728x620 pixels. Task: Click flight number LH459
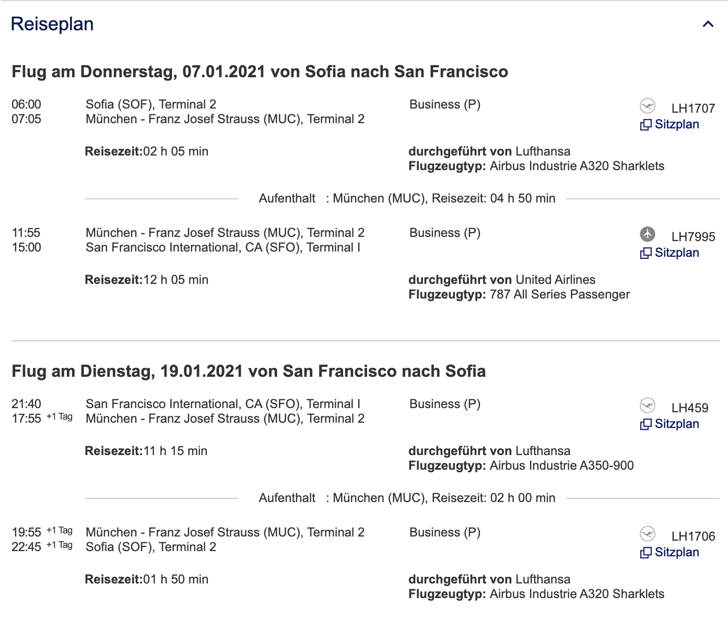click(x=690, y=408)
